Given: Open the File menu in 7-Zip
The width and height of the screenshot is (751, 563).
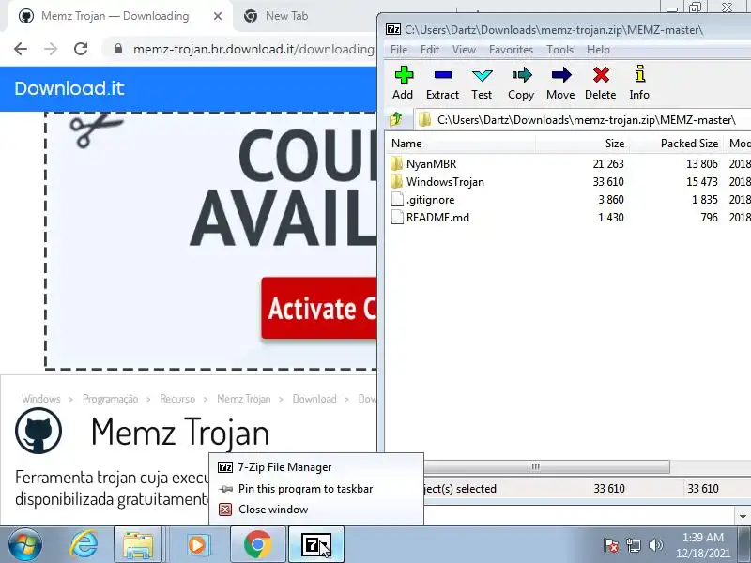Looking at the screenshot, I should pos(398,50).
